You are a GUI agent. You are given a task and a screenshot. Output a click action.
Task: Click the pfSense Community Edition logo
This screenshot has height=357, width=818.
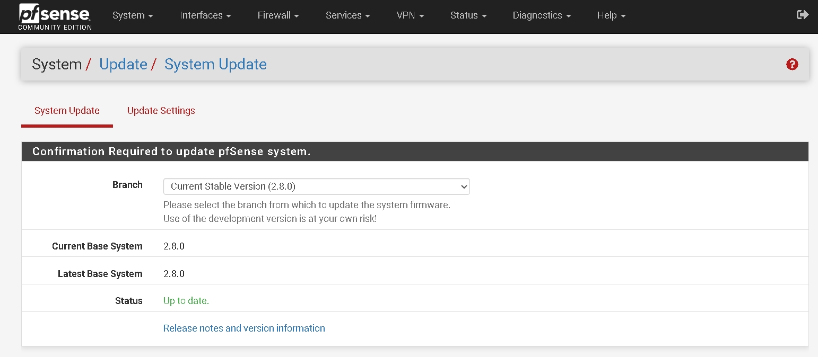pyautogui.click(x=55, y=16)
